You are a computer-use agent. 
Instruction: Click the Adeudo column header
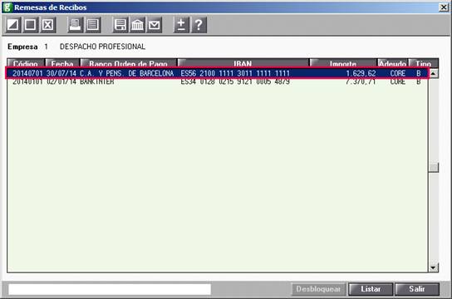(393, 63)
